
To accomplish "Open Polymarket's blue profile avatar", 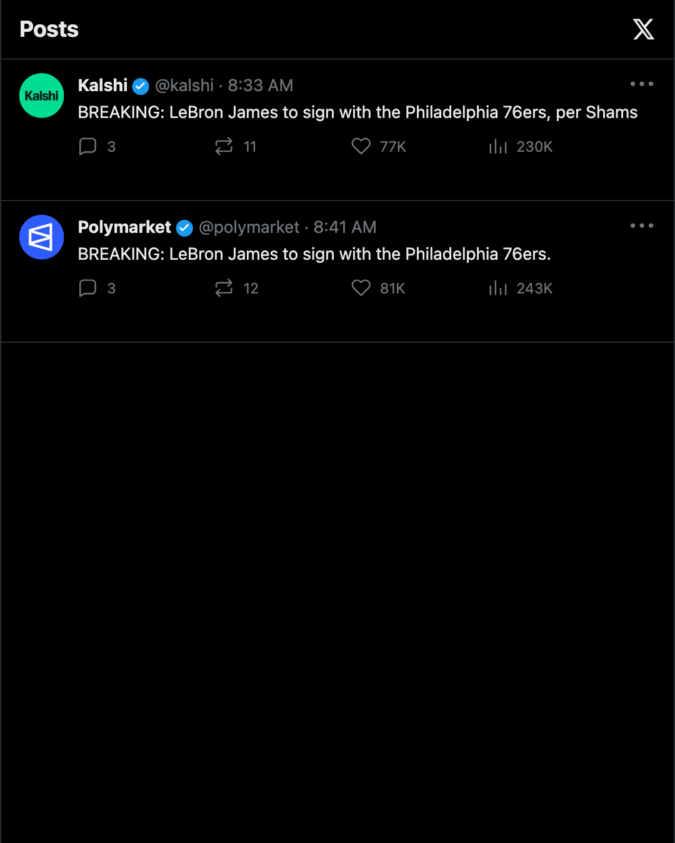I will (x=42, y=237).
